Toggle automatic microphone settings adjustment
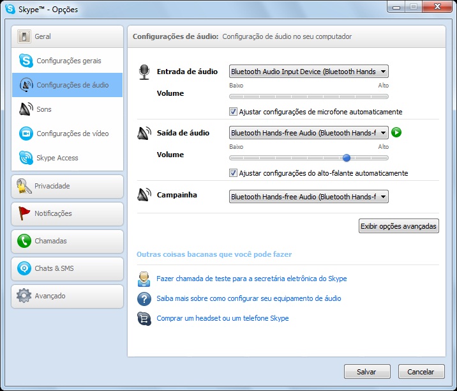 [x=233, y=111]
